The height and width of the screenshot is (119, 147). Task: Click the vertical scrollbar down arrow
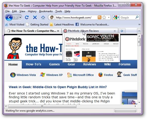coord(139,102)
